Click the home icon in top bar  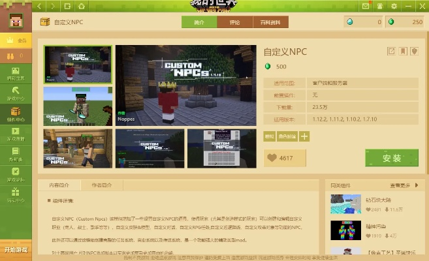pyautogui.click(x=81, y=6)
